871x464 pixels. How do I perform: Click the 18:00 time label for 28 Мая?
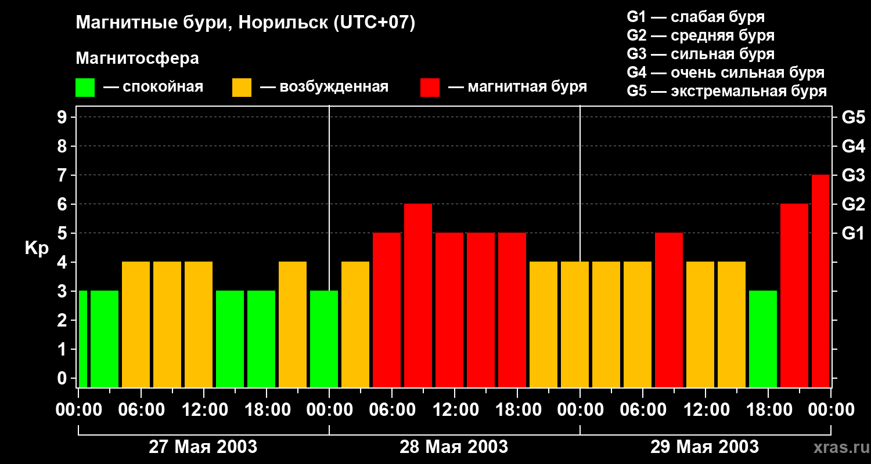coord(517,410)
